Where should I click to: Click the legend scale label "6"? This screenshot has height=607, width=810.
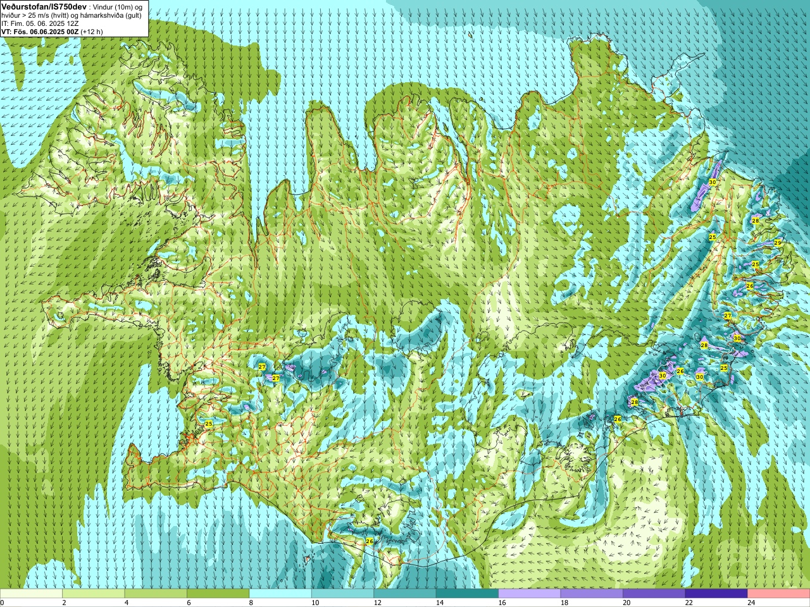[189, 603]
